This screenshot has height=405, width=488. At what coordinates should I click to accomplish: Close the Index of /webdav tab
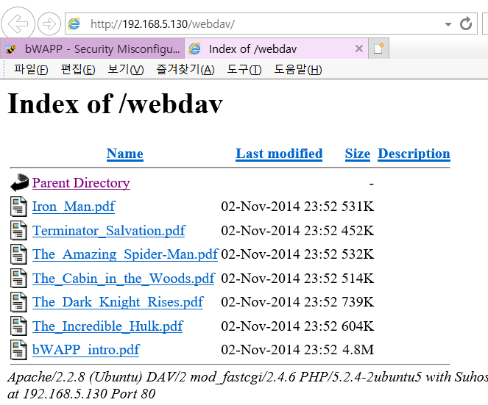359,49
